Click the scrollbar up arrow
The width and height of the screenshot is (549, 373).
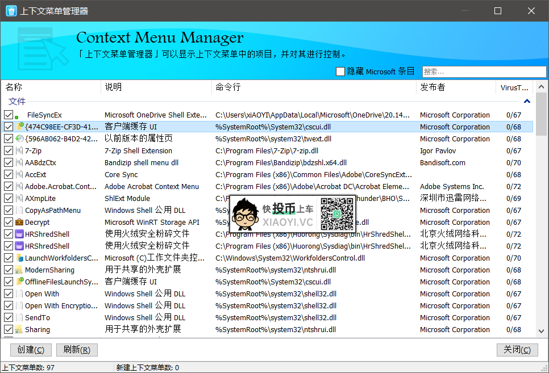tap(542, 86)
